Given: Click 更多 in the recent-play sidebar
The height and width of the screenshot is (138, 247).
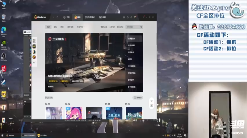Looking at the screenshot, I should [x=34, y=63].
